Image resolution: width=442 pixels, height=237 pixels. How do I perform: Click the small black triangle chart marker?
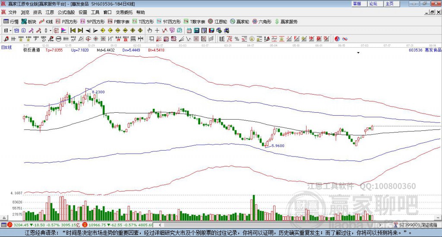pyautogui.click(x=358, y=52)
